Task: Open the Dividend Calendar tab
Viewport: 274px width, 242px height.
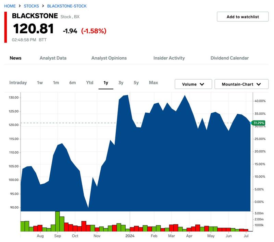Action: tap(229, 58)
